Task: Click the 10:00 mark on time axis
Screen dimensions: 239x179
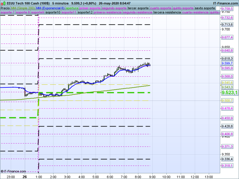Action: [166, 177]
